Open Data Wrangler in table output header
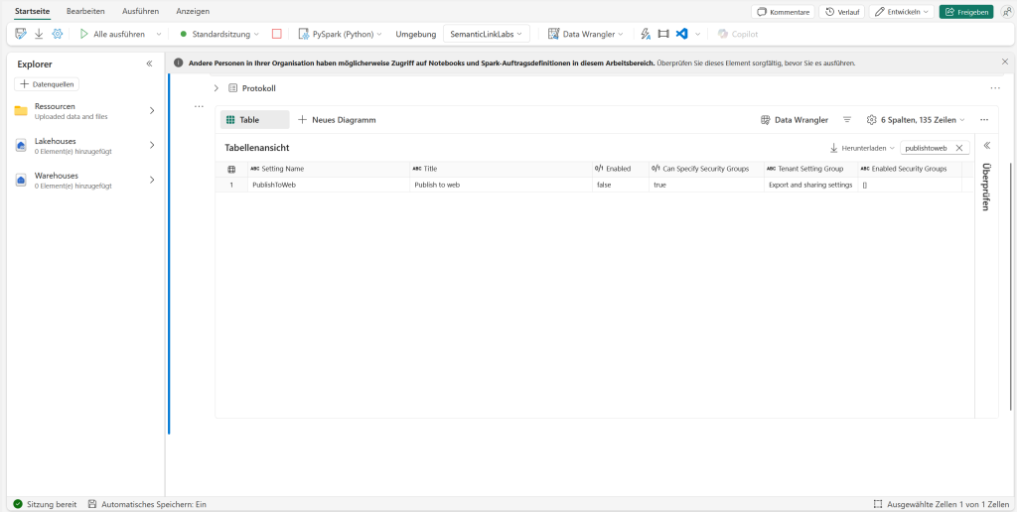This screenshot has height=512, width=1017. [x=795, y=120]
